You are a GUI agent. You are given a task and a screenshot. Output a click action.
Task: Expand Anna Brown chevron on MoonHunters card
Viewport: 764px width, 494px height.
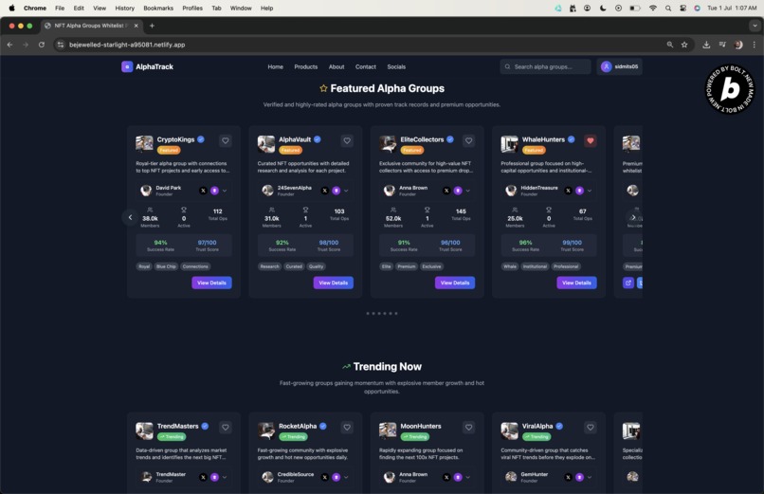coord(467,477)
